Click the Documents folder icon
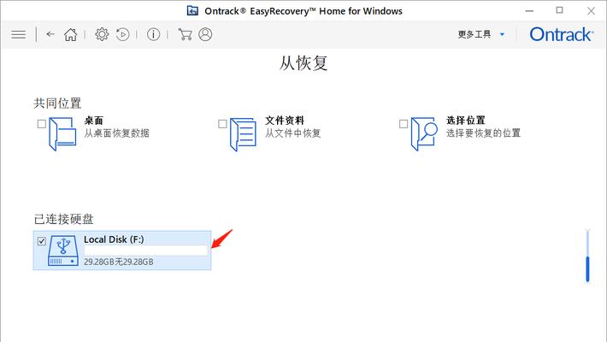The height and width of the screenshot is (342, 607). pyautogui.click(x=243, y=134)
